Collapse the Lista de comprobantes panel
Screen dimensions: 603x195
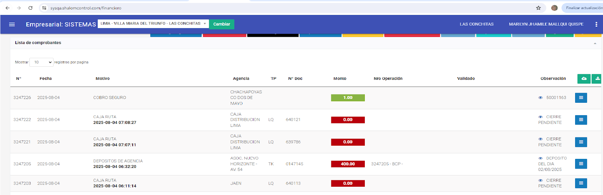[x=595, y=43]
